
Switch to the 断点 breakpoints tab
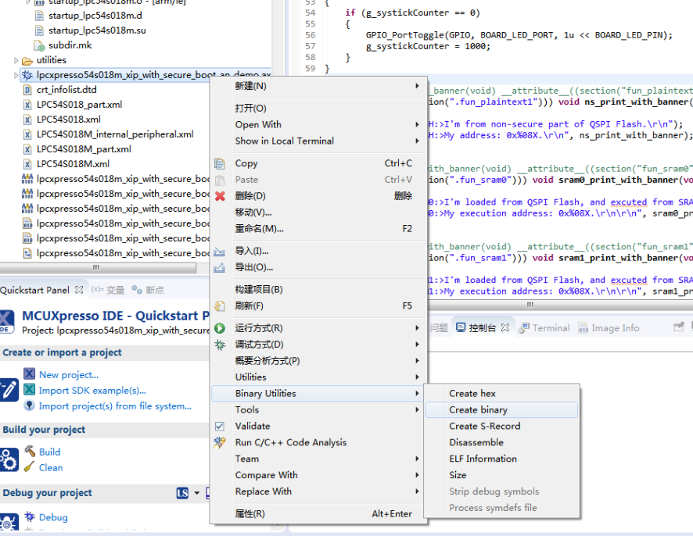coord(148,290)
